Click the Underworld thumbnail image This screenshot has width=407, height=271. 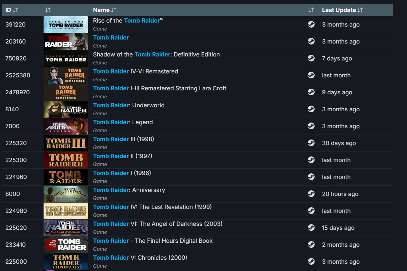click(66, 109)
